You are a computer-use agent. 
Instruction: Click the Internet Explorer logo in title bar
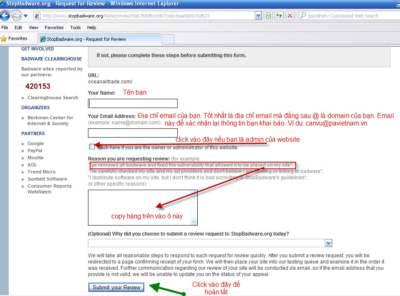pyautogui.click(x=3, y=3)
